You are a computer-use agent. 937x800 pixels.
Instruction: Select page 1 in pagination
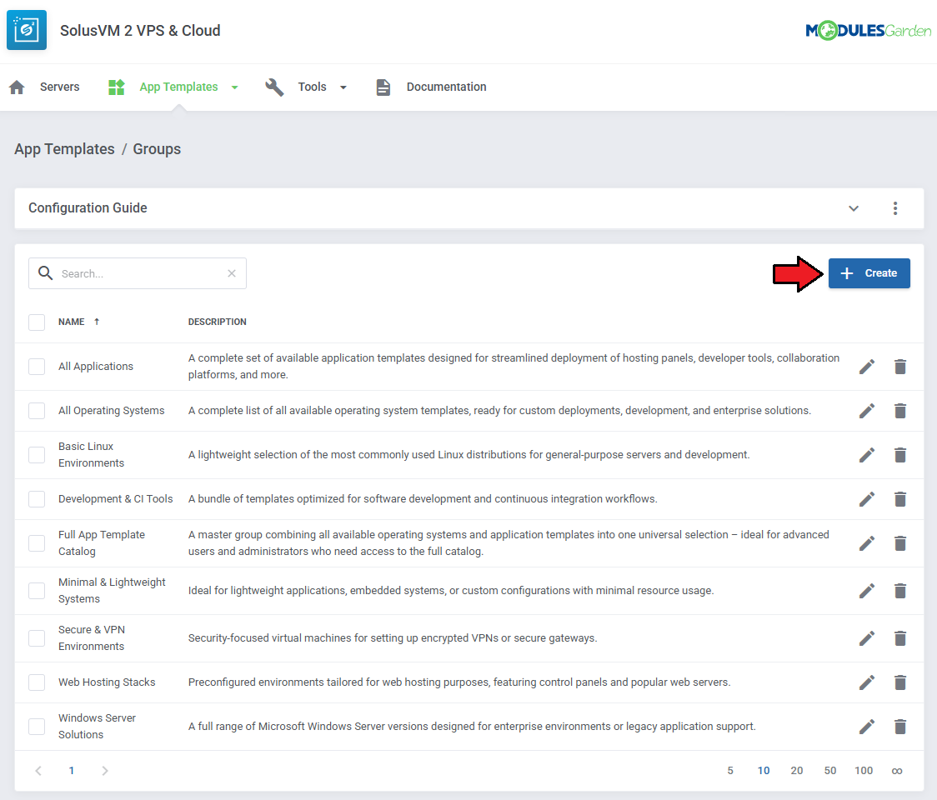pos(71,771)
